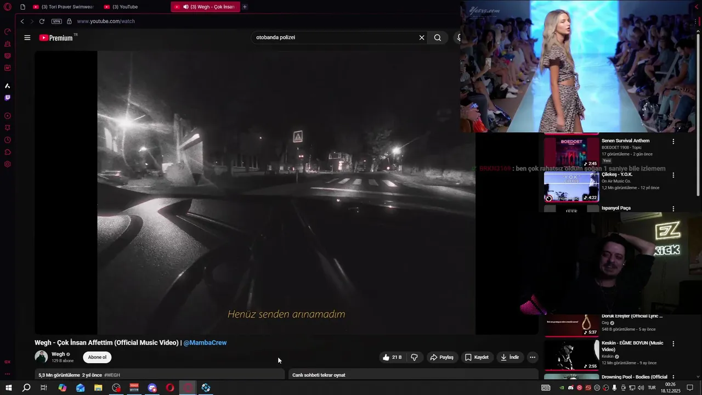Open the pinboards pin icon in sidebar
This screenshot has width=702, height=395.
(x=8, y=128)
